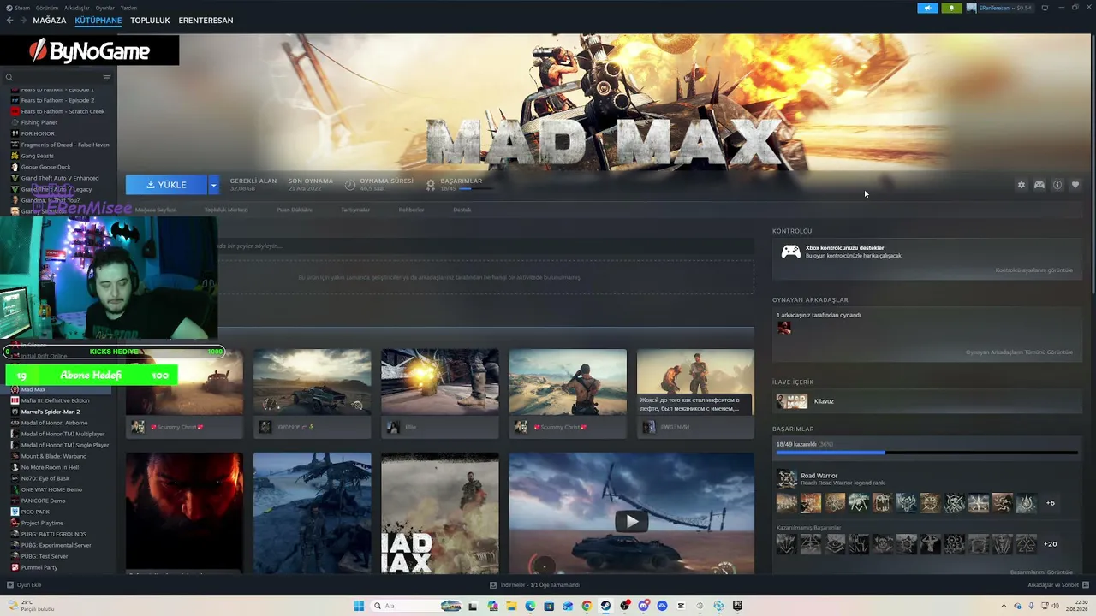The height and width of the screenshot is (616, 1096).
Task: Click the Başarımlar trophy icon in header
Action: coord(431,185)
